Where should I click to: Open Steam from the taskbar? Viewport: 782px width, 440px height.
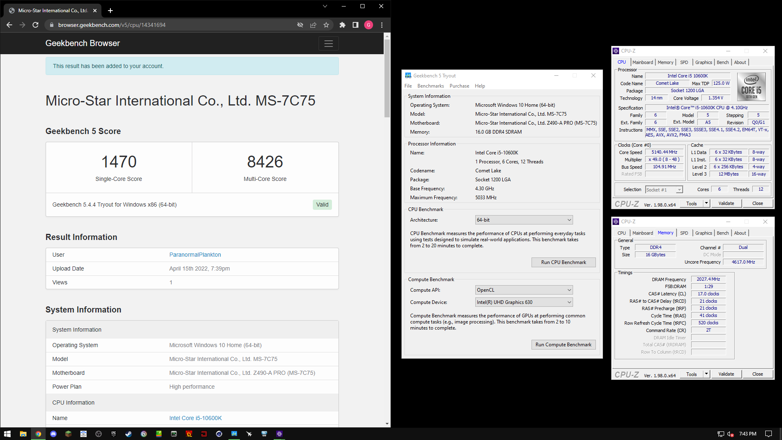click(x=128, y=434)
